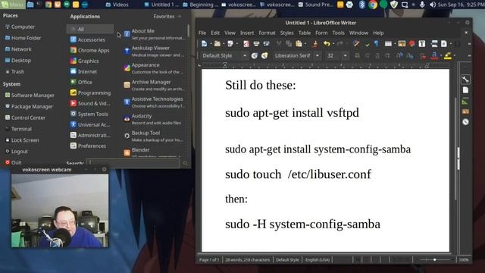Click the Insert image icon
This screenshot has height=273, width=485.
coord(402,44)
